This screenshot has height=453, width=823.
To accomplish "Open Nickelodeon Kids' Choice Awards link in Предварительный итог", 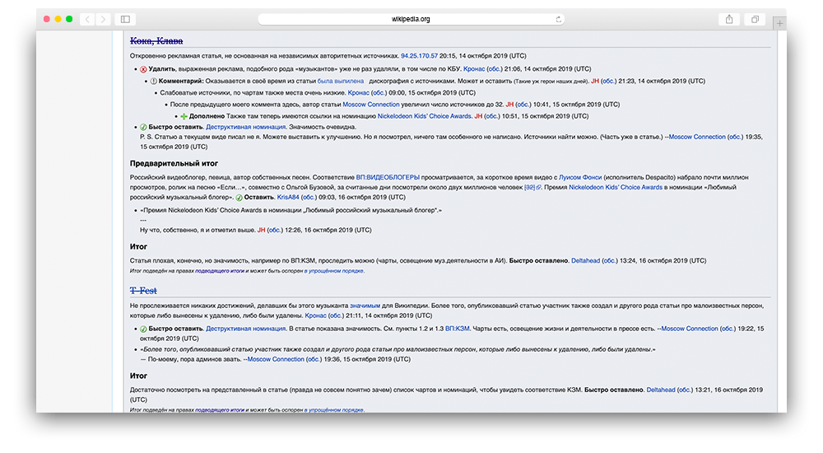I will coord(616,187).
